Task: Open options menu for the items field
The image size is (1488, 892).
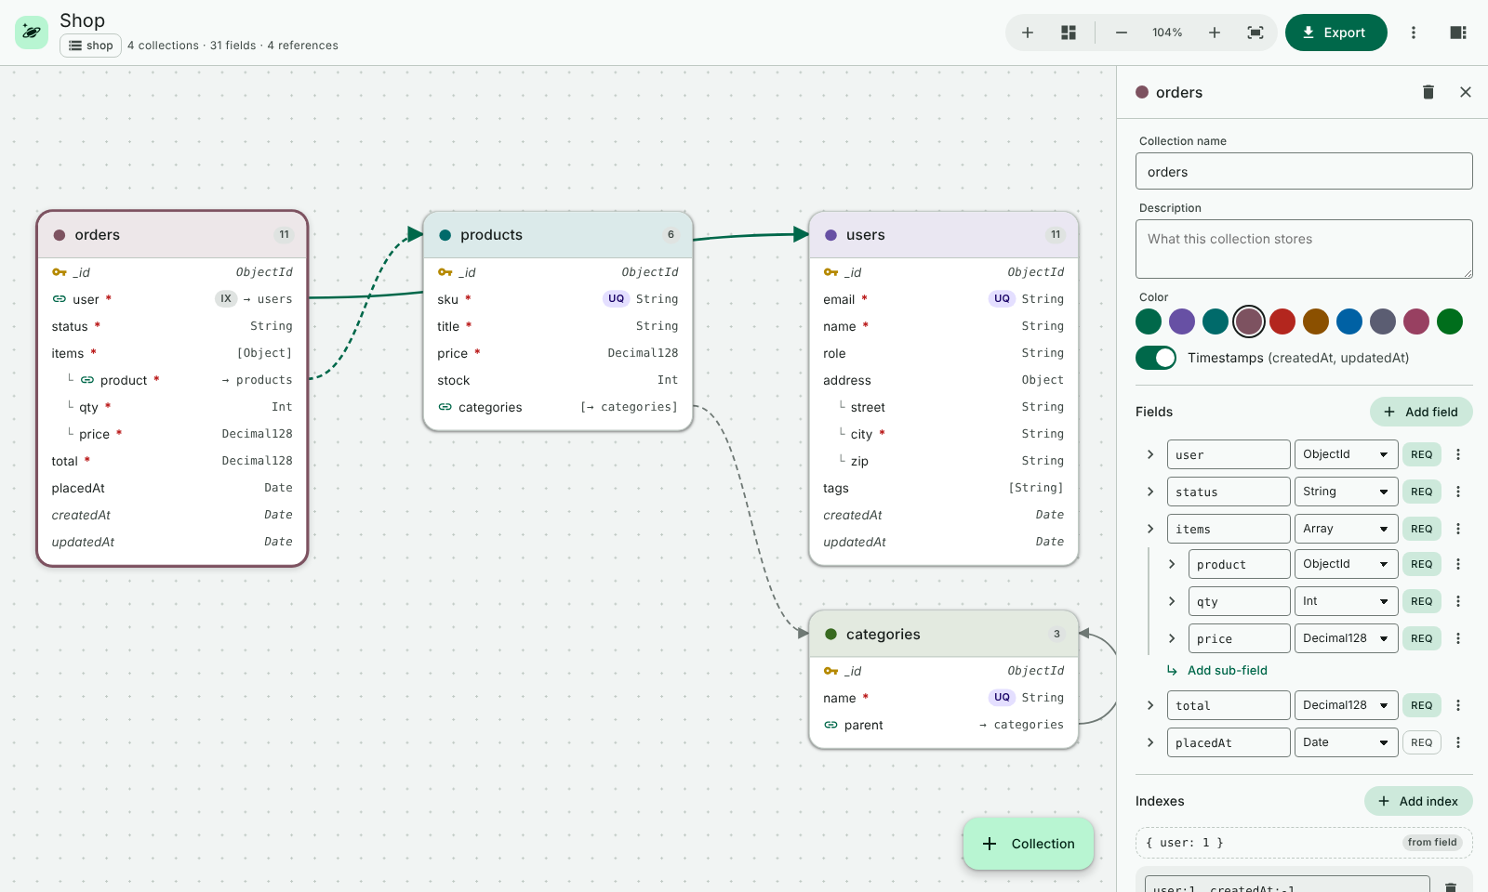Action: (1458, 529)
